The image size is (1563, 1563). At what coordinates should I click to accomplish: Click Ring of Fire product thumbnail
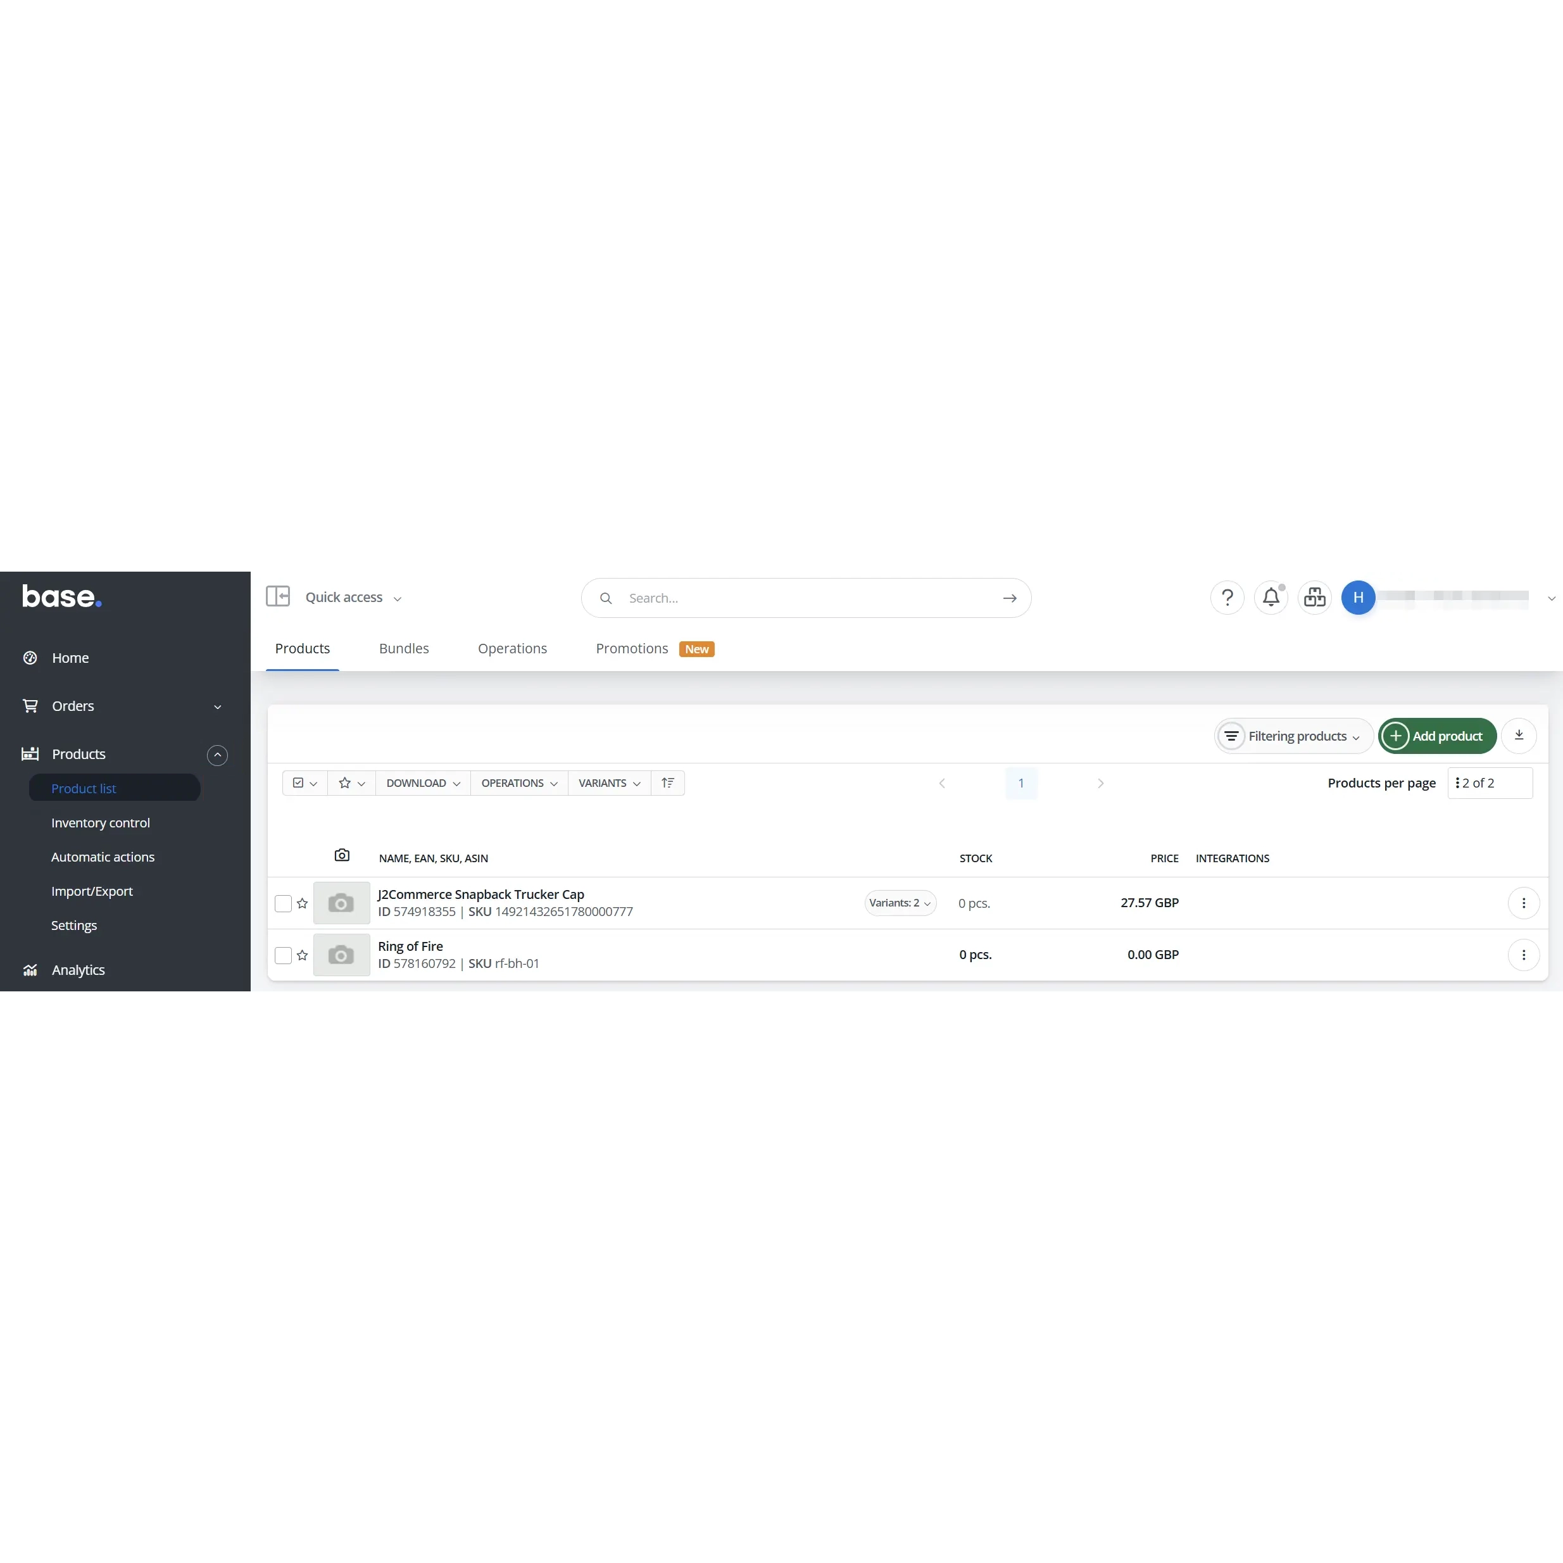click(x=341, y=955)
